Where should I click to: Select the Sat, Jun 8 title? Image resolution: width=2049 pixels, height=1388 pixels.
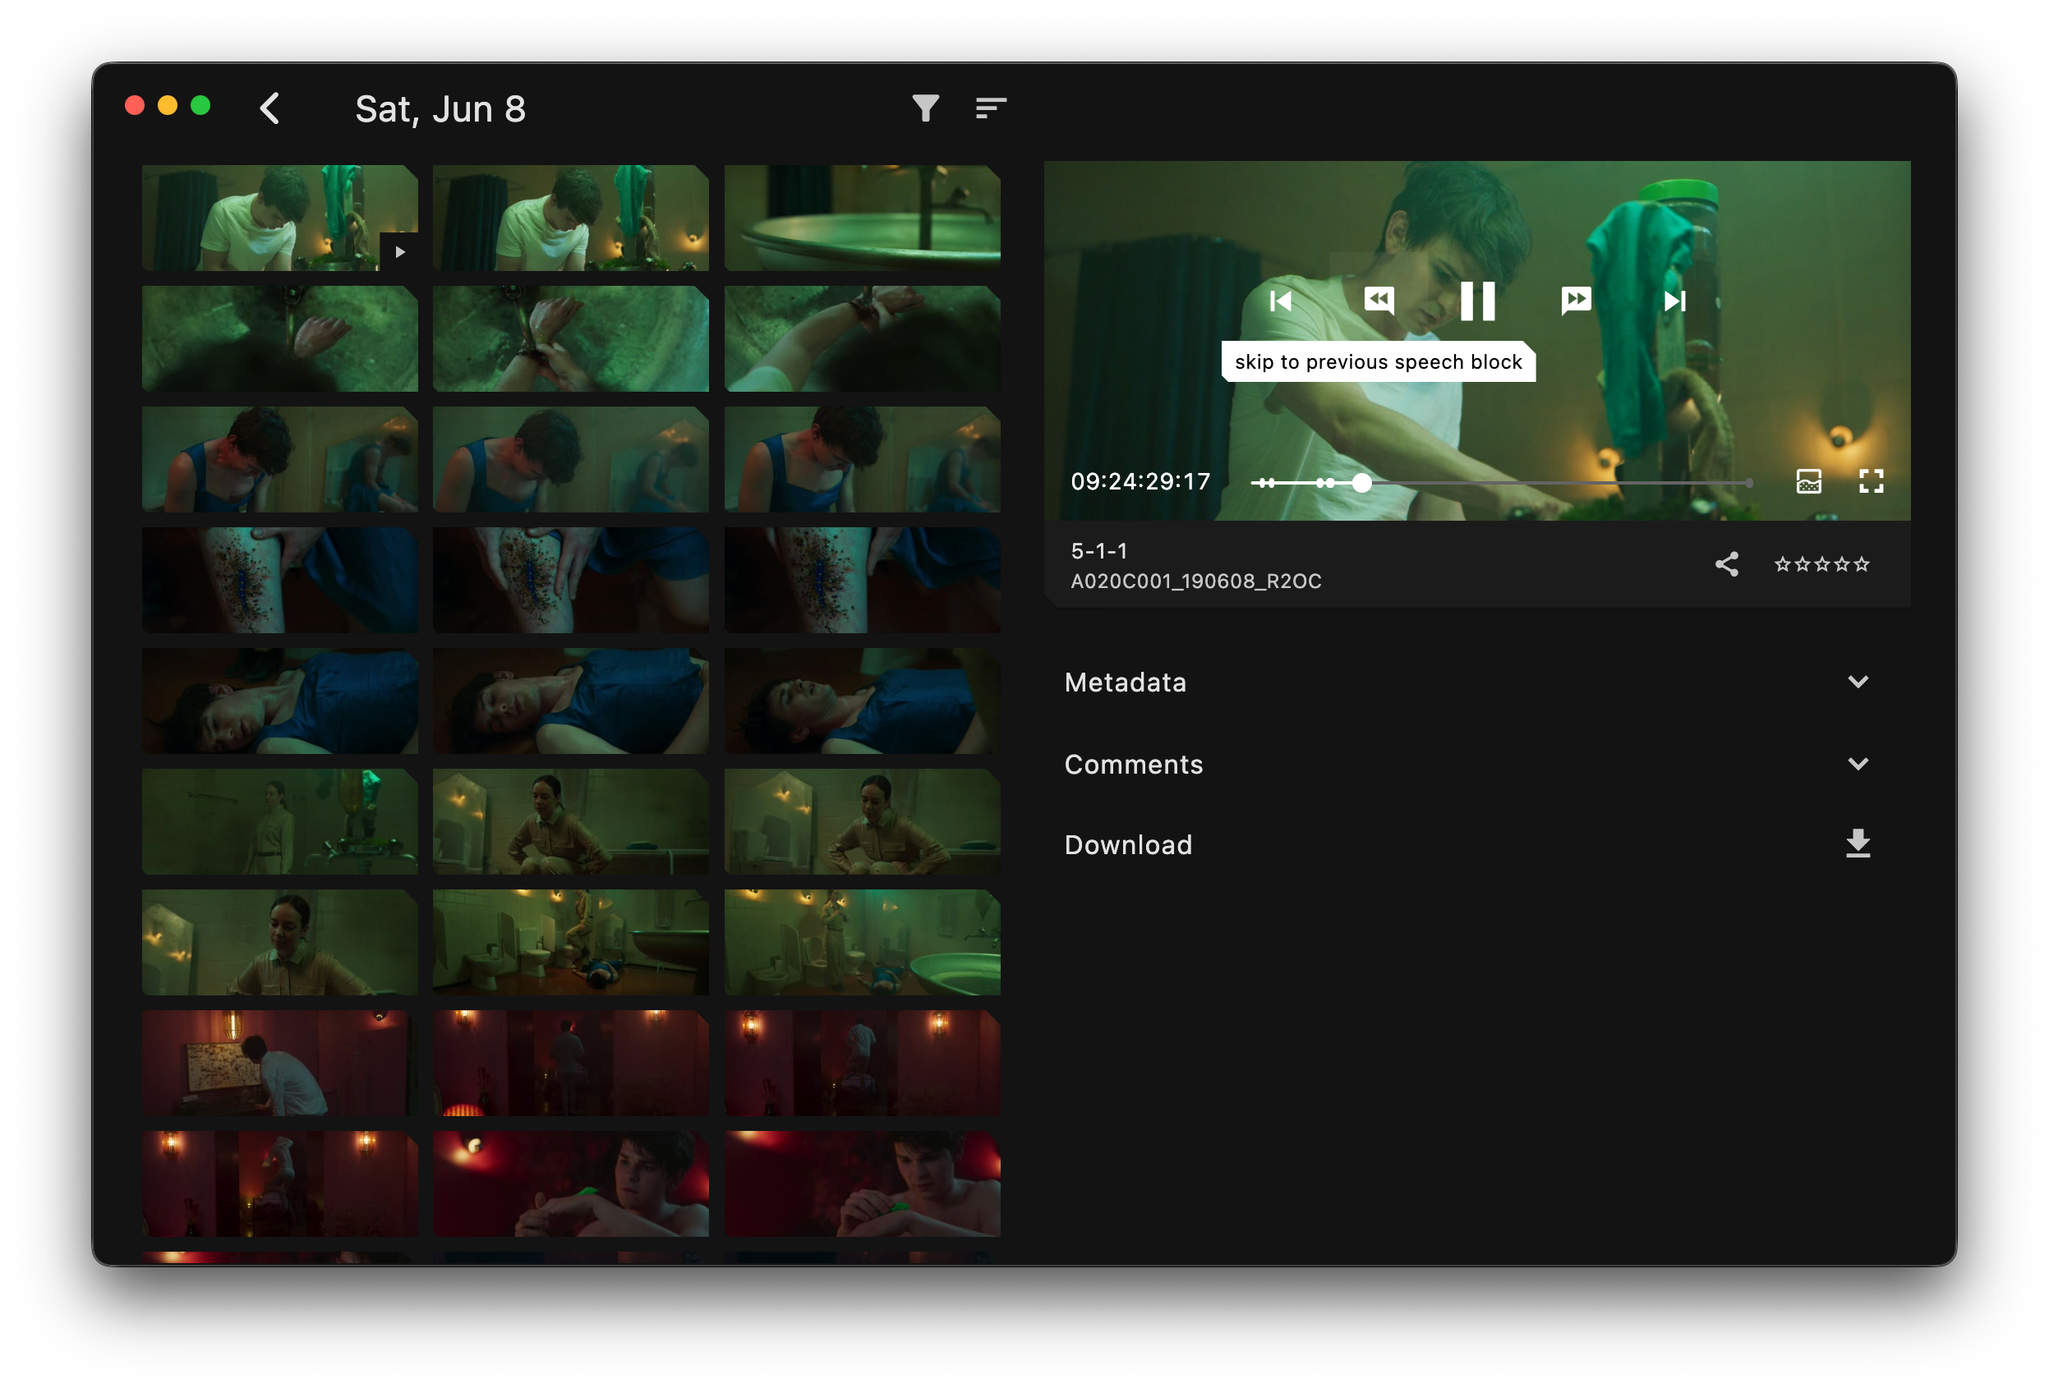pyautogui.click(x=440, y=108)
